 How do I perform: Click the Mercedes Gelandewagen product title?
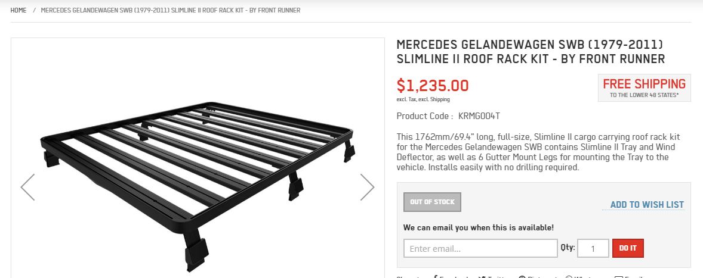tap(531, 52)
